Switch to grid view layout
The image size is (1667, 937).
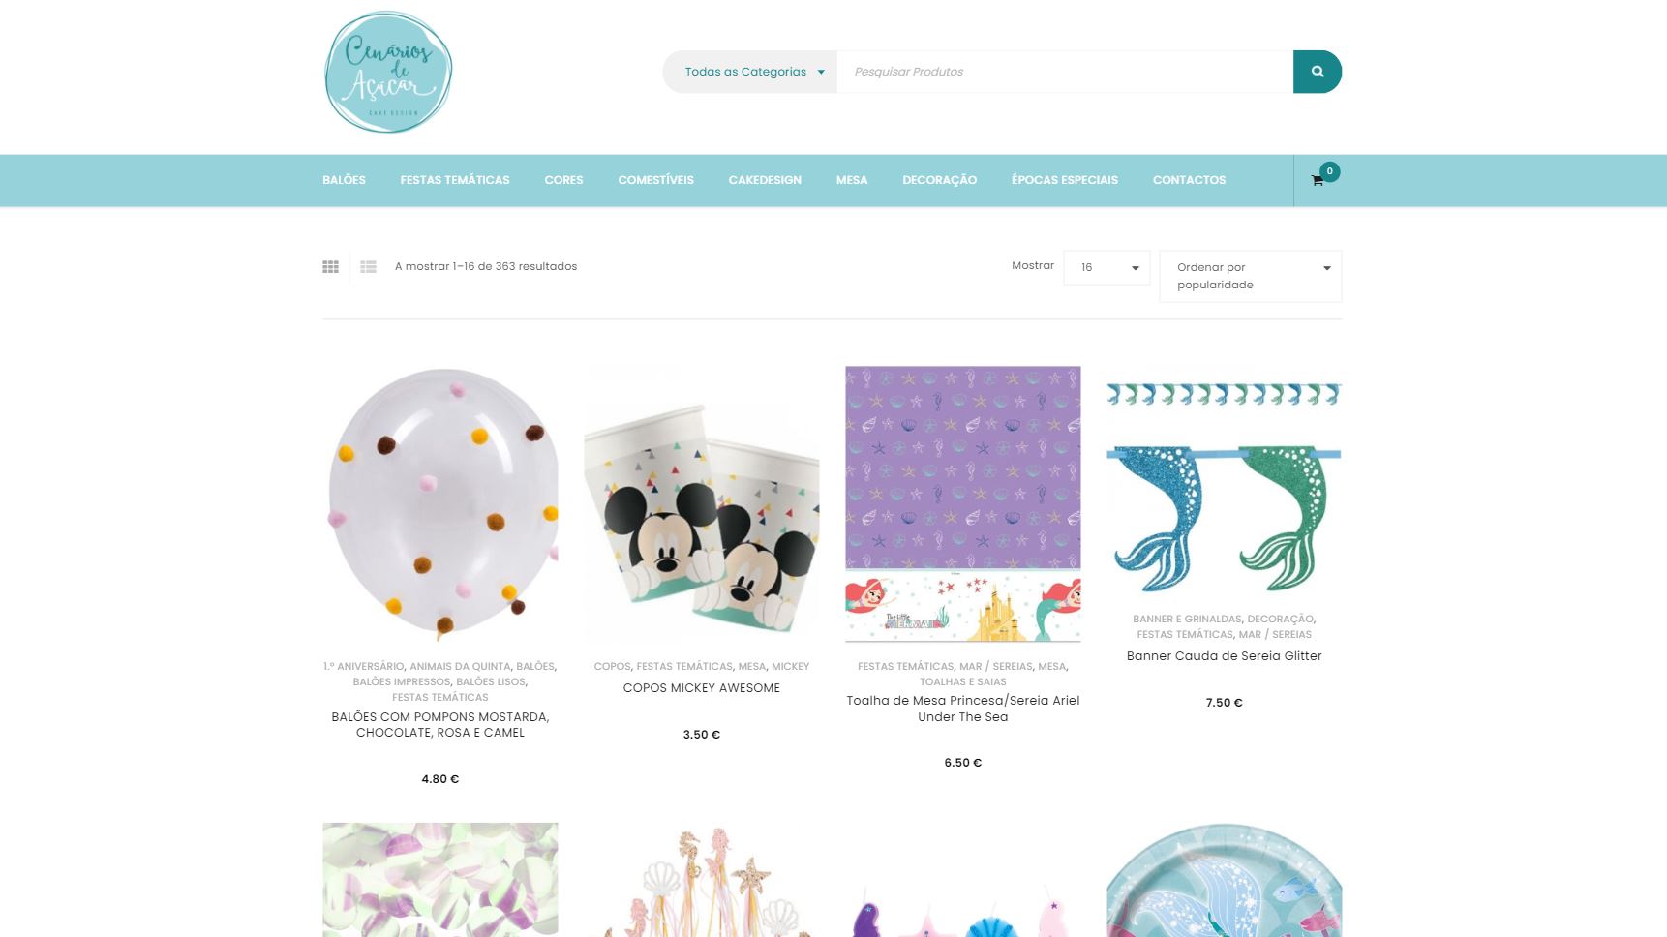330,267
